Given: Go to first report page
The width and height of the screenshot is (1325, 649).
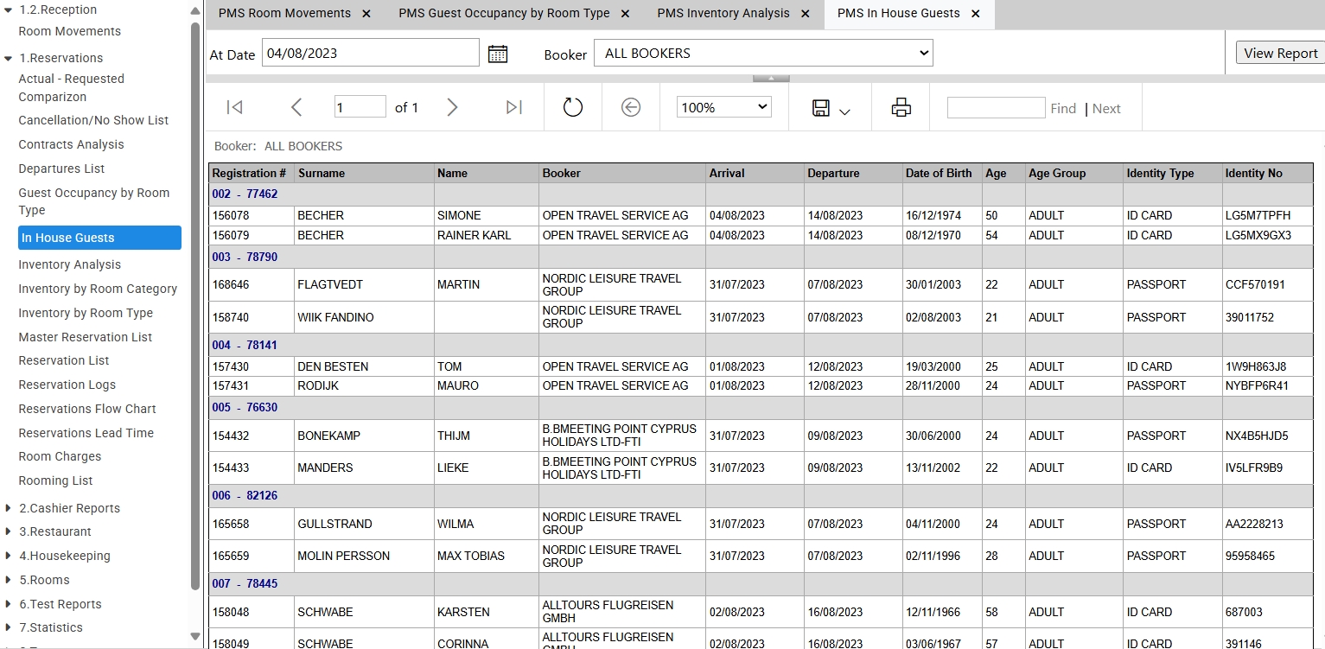Looking at the screenshot, I should coord(234,107).
